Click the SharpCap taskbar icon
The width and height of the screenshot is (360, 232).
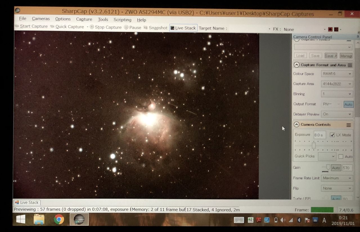(79, 219)
